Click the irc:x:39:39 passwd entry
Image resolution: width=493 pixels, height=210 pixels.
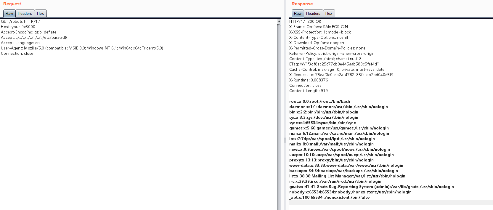(335, 182)
